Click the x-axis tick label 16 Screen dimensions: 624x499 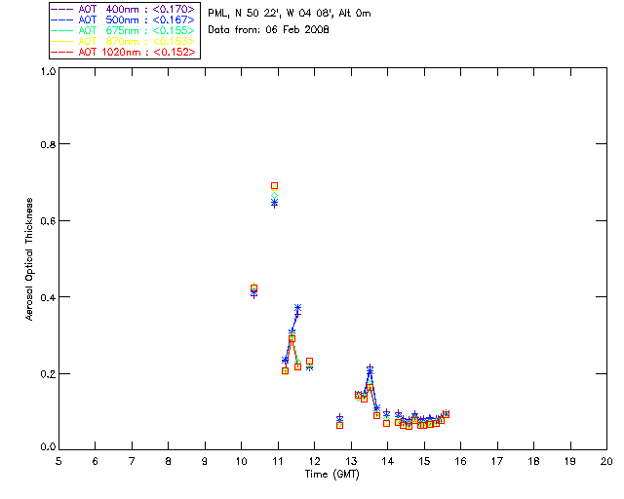(x=461, y=461)
